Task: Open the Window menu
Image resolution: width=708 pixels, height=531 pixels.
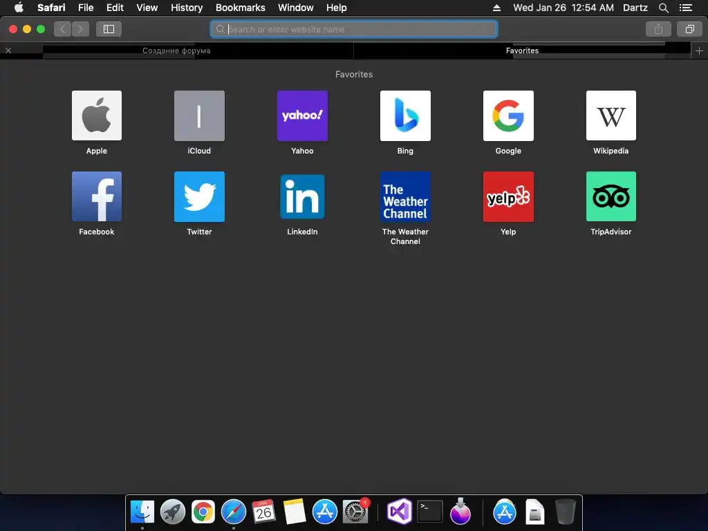Action: (296, 8)
